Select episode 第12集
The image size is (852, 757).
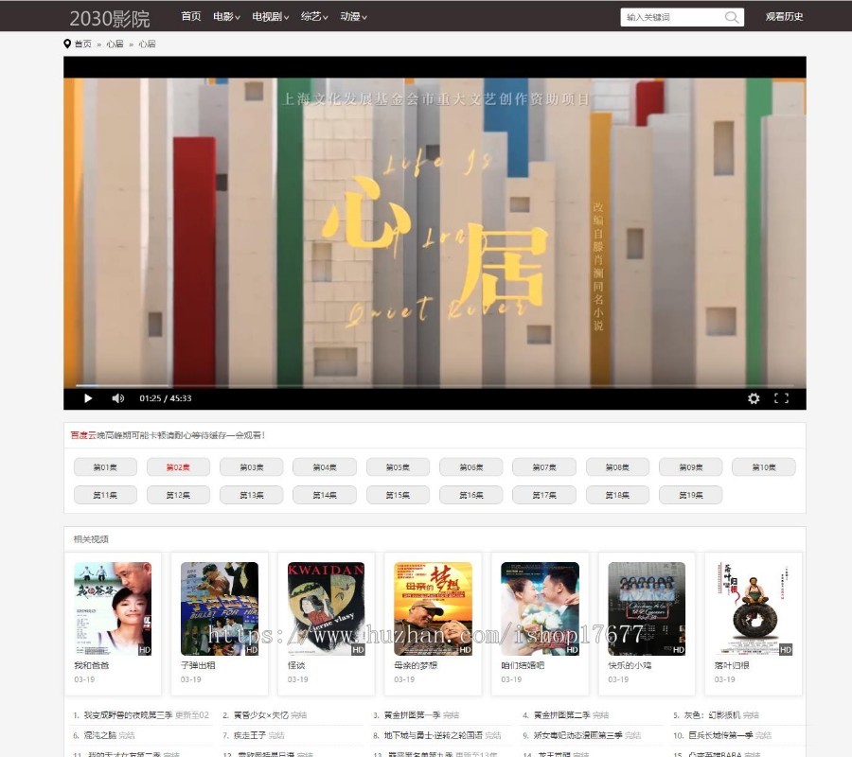[178, 495]
